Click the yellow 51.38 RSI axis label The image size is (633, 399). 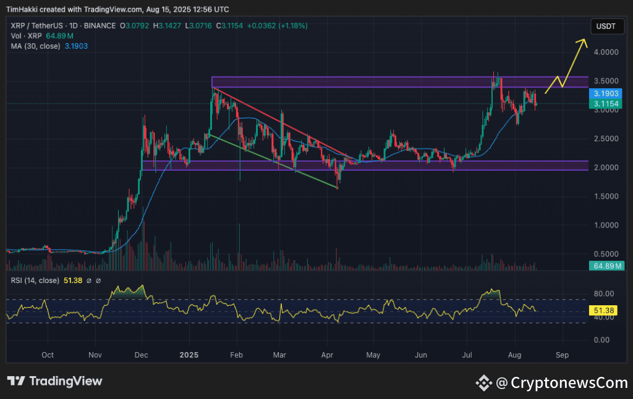tap(604, 310)
